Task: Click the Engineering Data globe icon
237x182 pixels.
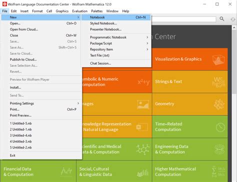Action: 219,149
